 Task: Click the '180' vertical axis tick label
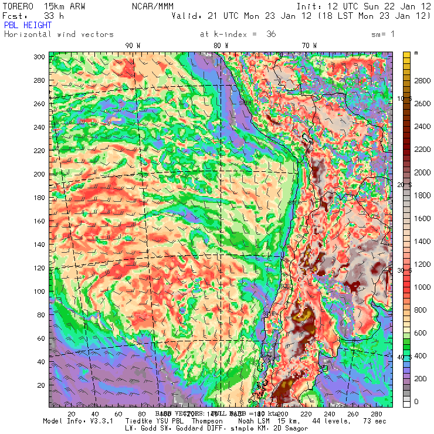[x=39, y=198]
